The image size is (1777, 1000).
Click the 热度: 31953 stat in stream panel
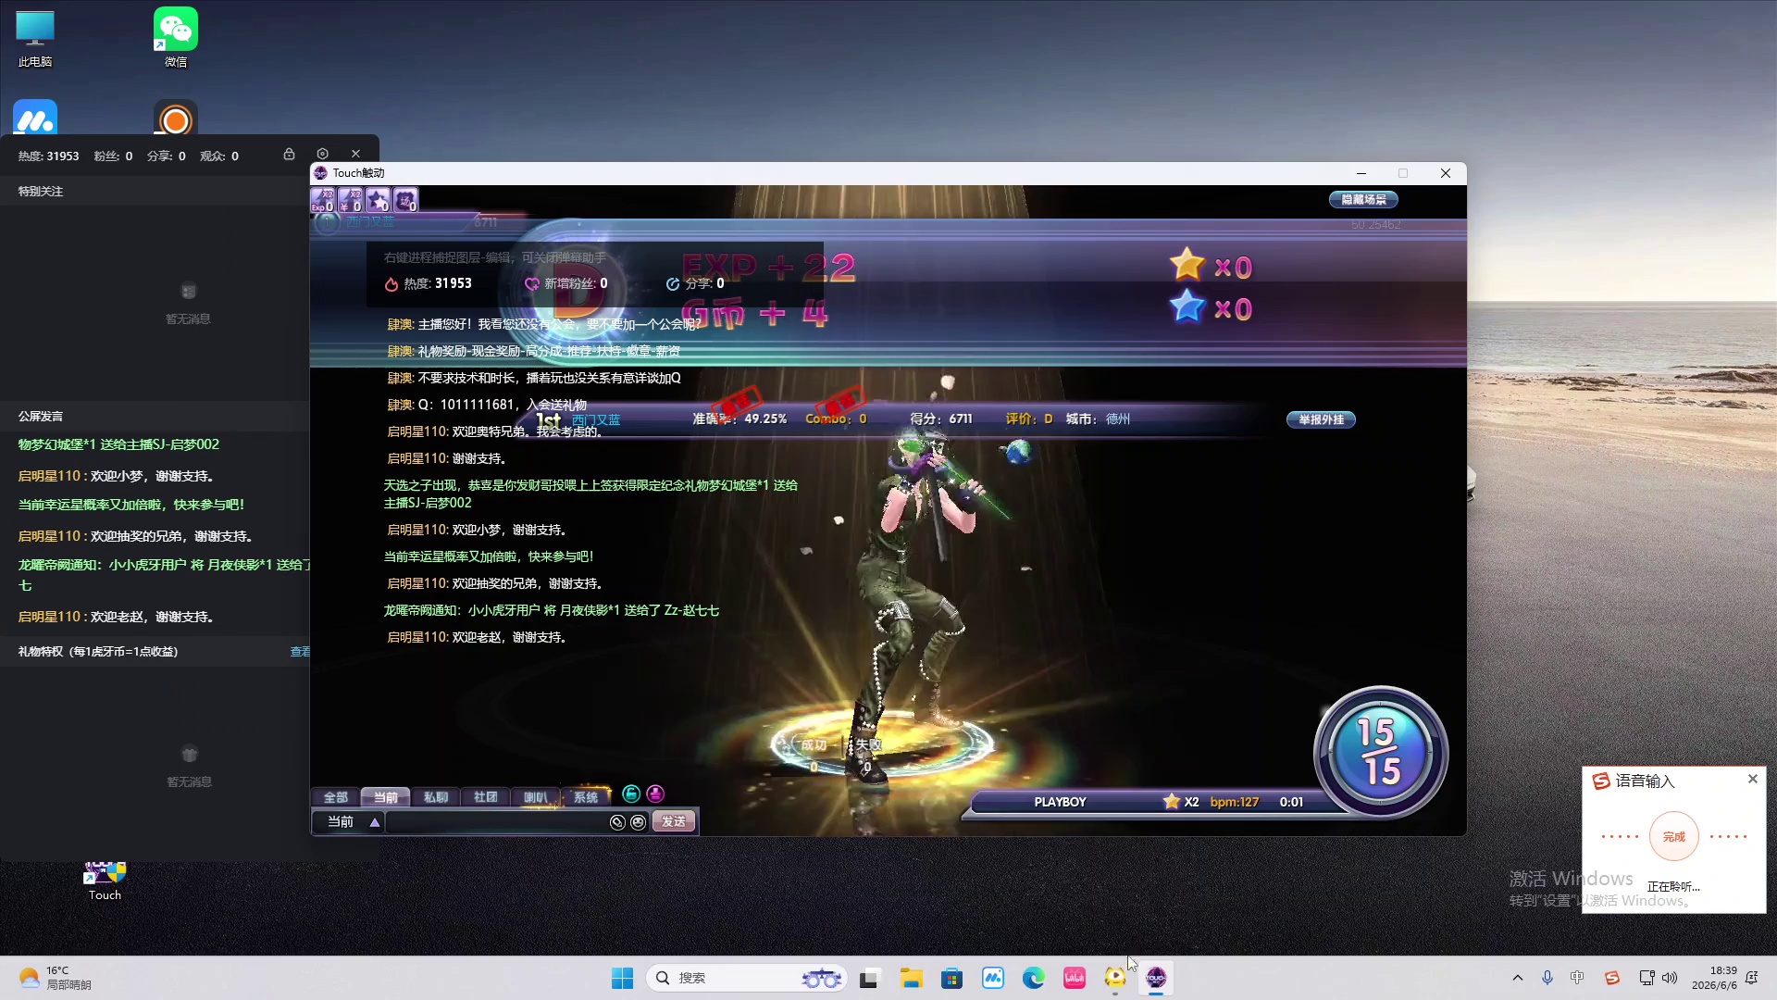coord(48,156)
